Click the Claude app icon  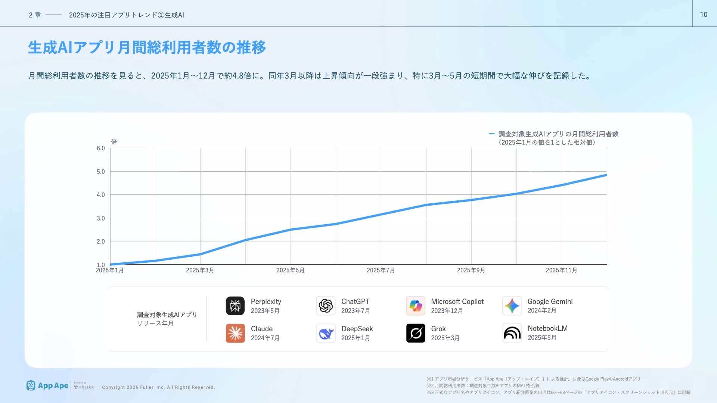235,333
